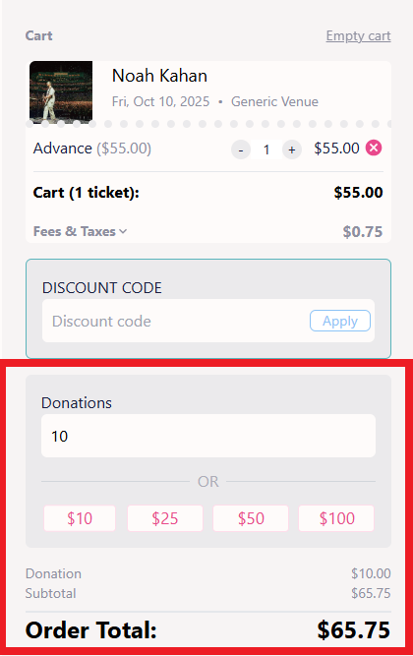Decrease ticket quantity with the minus button

click(241, 149)
